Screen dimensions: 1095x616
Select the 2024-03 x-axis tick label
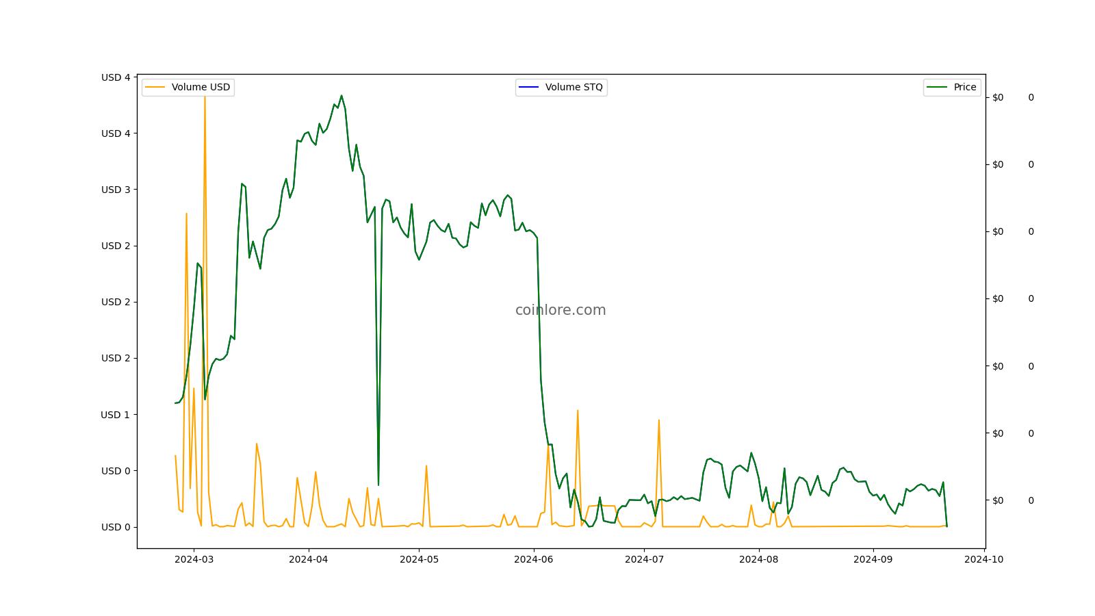(x=194, y=559)
